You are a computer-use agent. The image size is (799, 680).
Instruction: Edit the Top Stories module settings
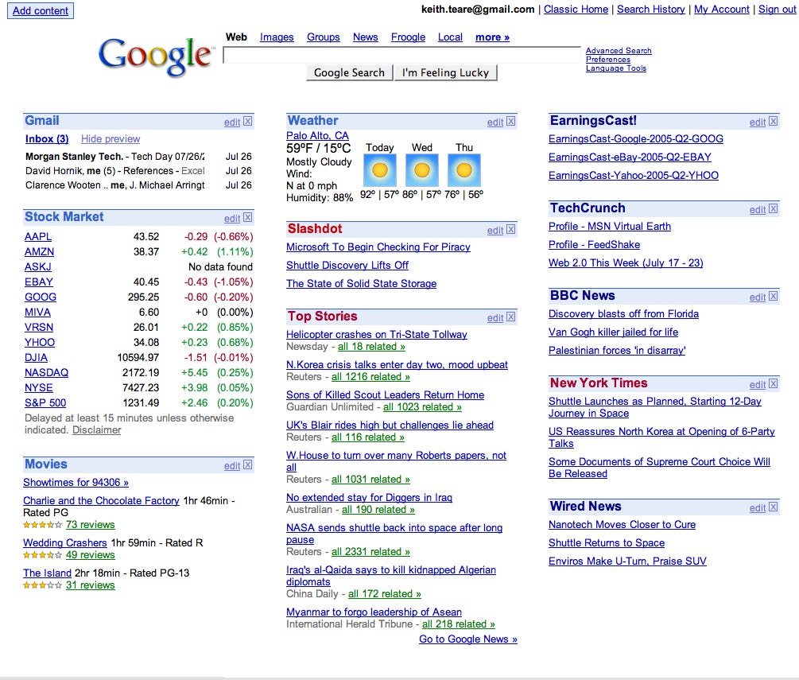pos(495,318)
